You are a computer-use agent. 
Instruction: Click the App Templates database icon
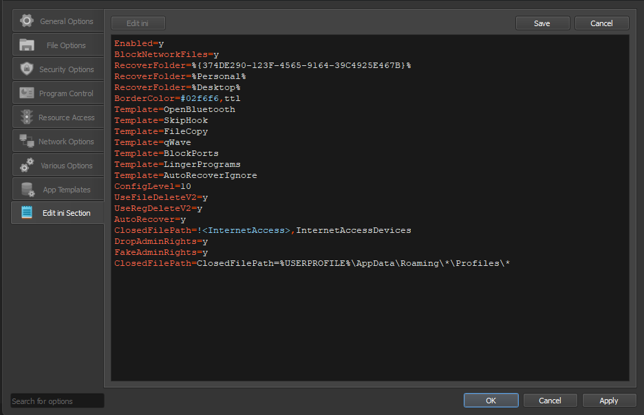(x=27, y=190)
